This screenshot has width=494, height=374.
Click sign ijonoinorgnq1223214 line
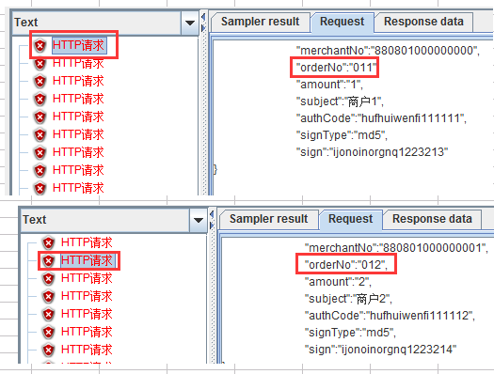click(380, 350)
